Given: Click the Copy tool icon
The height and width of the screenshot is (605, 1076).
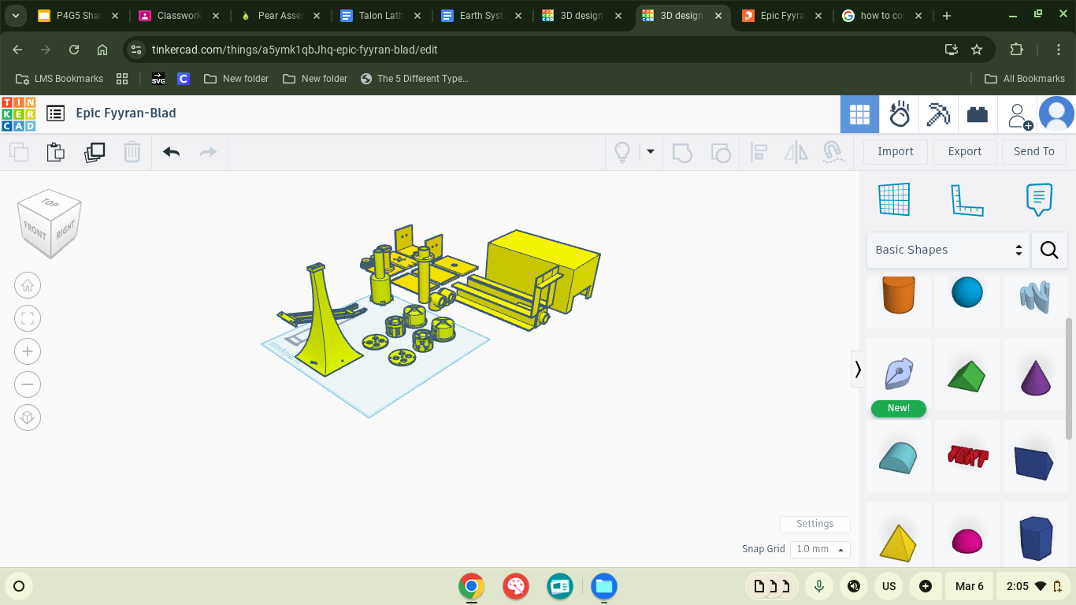Looking at the screenshot, I should pyautogui.click(x=18, y=151).
